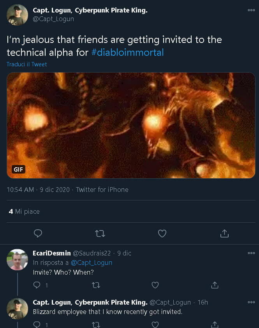Retweet the main tweet by Capt. Logun

100,233
